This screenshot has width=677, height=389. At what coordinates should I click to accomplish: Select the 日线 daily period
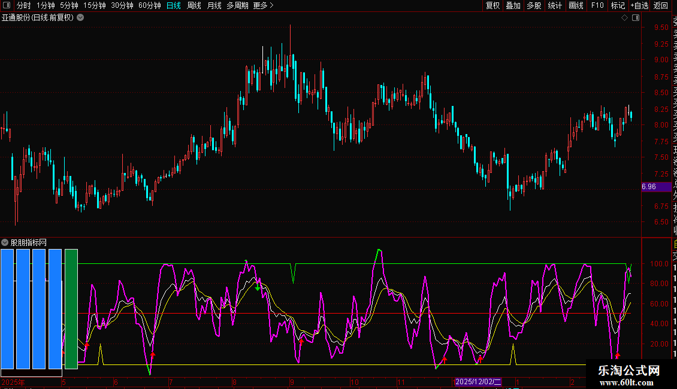click(174, 5)
